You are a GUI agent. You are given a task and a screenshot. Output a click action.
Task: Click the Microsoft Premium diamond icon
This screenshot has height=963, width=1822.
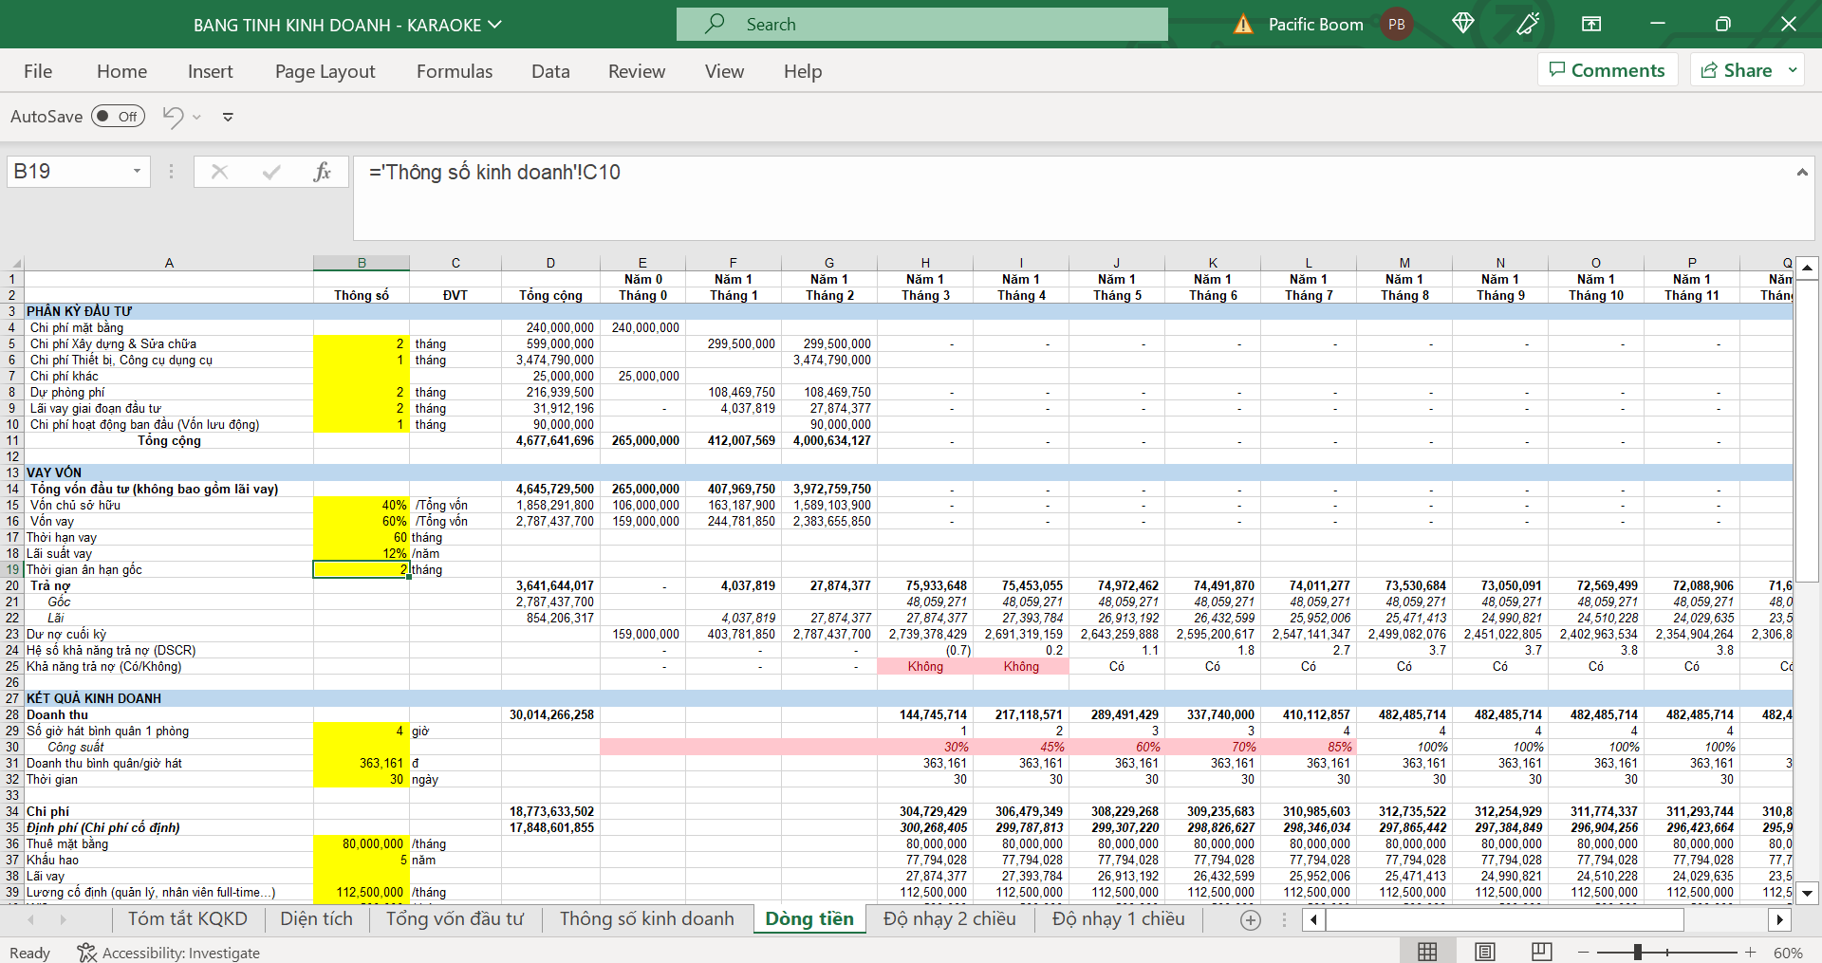(x=1462, y=24)
